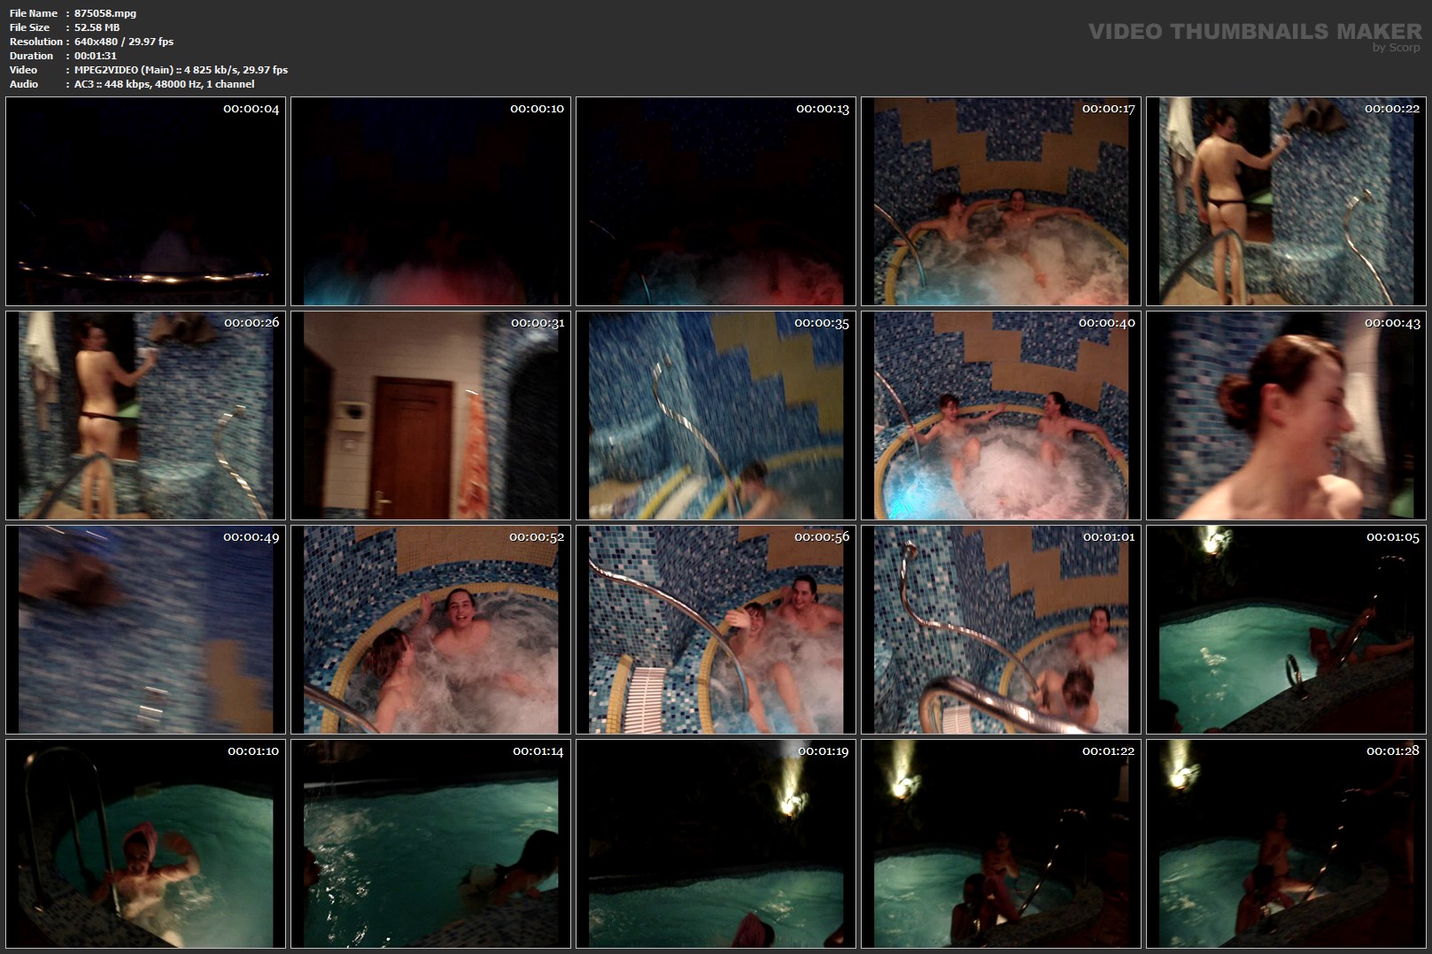Screen dimensions: 1432x954
Task: Click the 00:00:17 timestamp label
Action: pos(1108,109)
